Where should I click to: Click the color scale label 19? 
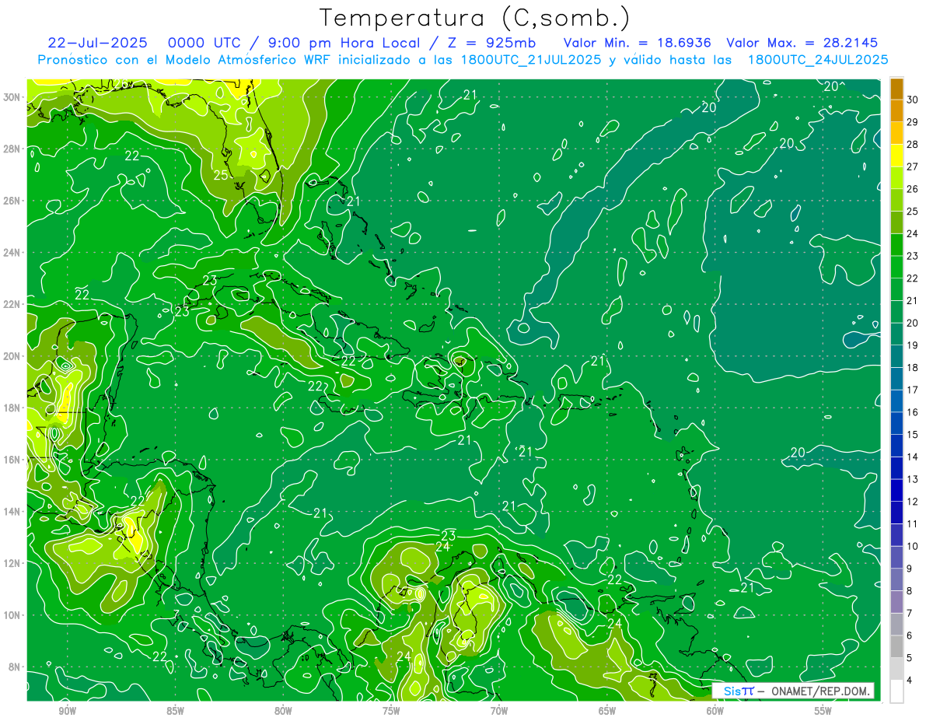[914, 345]
